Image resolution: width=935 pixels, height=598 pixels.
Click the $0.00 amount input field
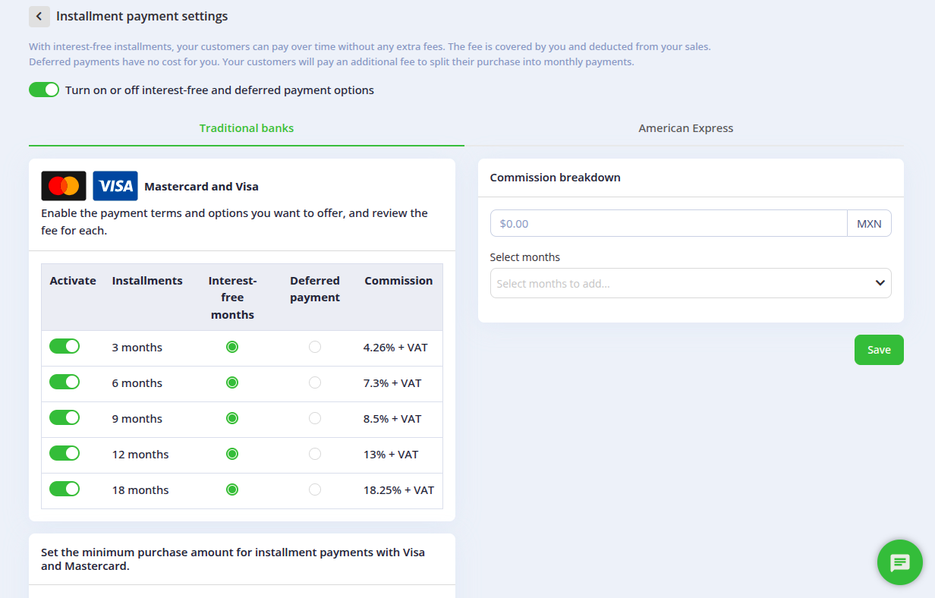tap(669, 224)
